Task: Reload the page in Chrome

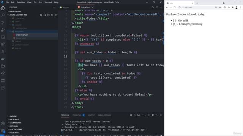Action: (x=175, y=8)
